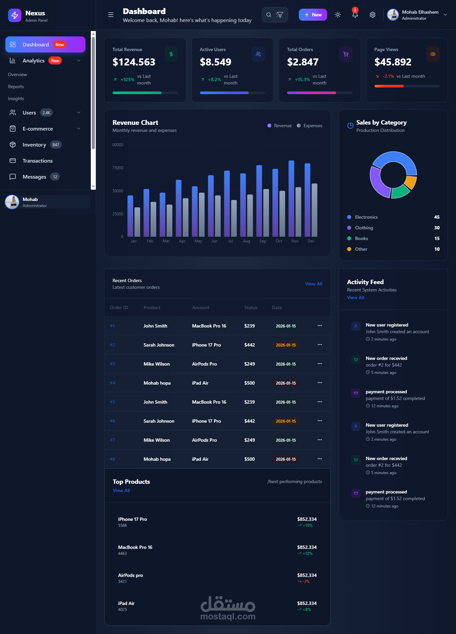Open Reports under Analytics
This screenshot has height=634, width=456.
coord(16,86)
